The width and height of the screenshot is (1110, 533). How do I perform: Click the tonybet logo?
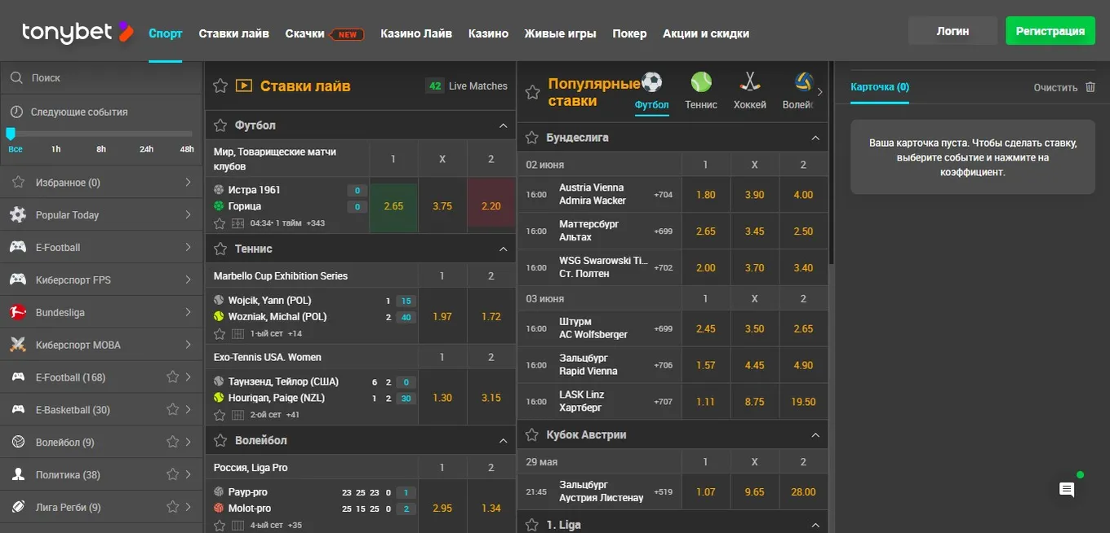(x=78, y=33)
